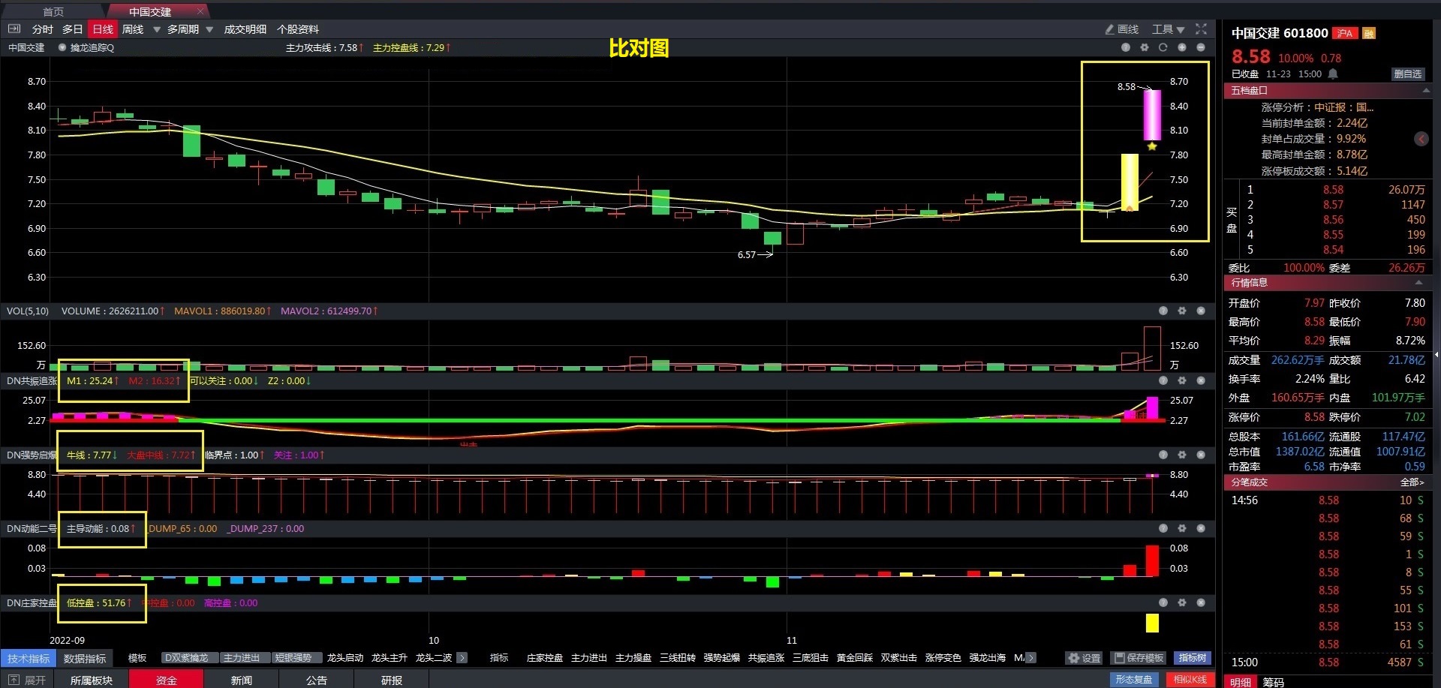The height and width of the screenshot is (688, 1441).
Task: Click the fullscreen expand arrows icon
Action: 1201,29
